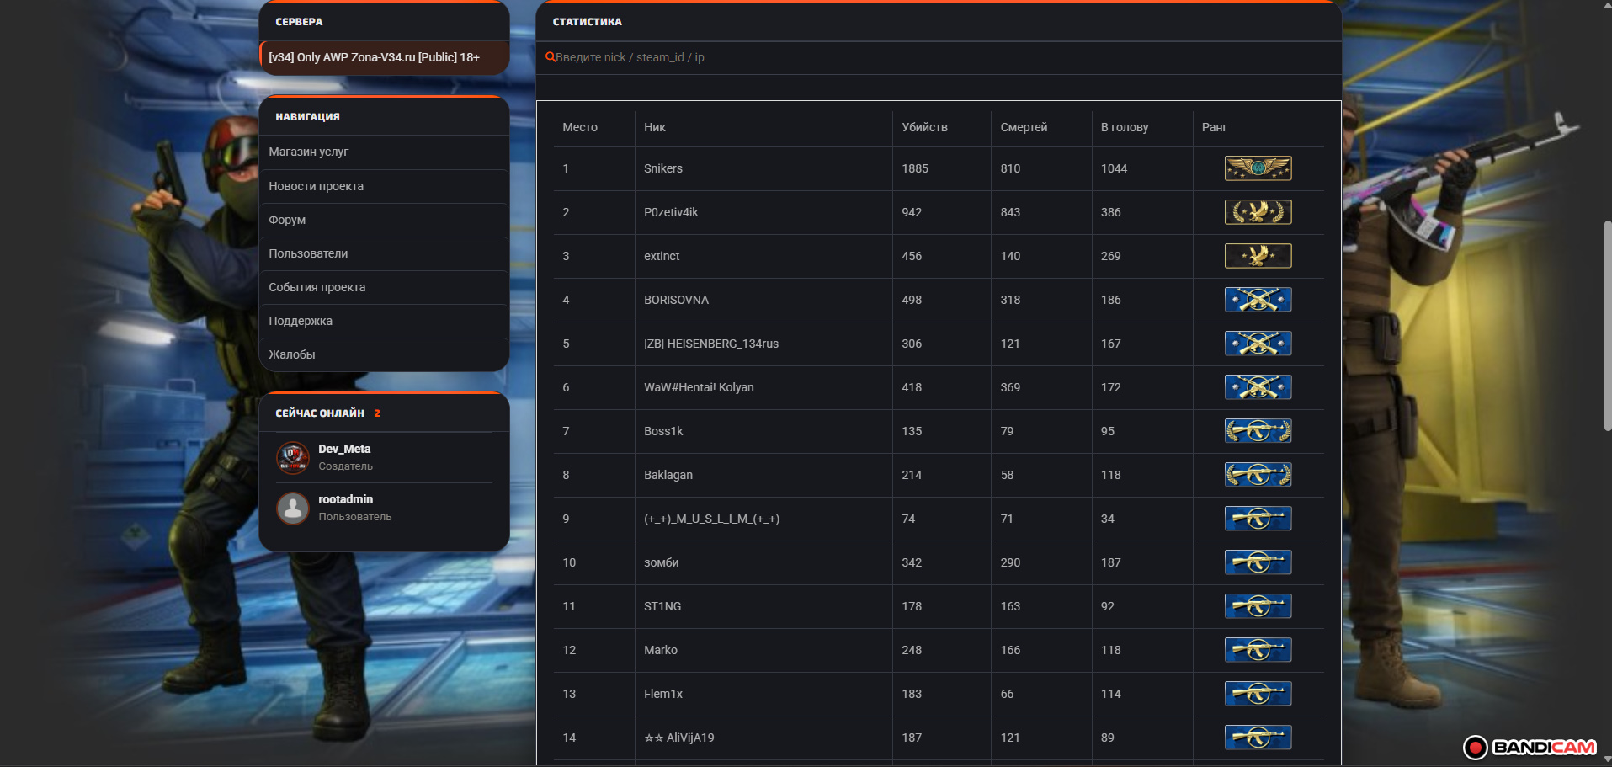1612x767 pixels.
Task: Click the page vertical scrollbar thumb
Action: point(1606,324)
